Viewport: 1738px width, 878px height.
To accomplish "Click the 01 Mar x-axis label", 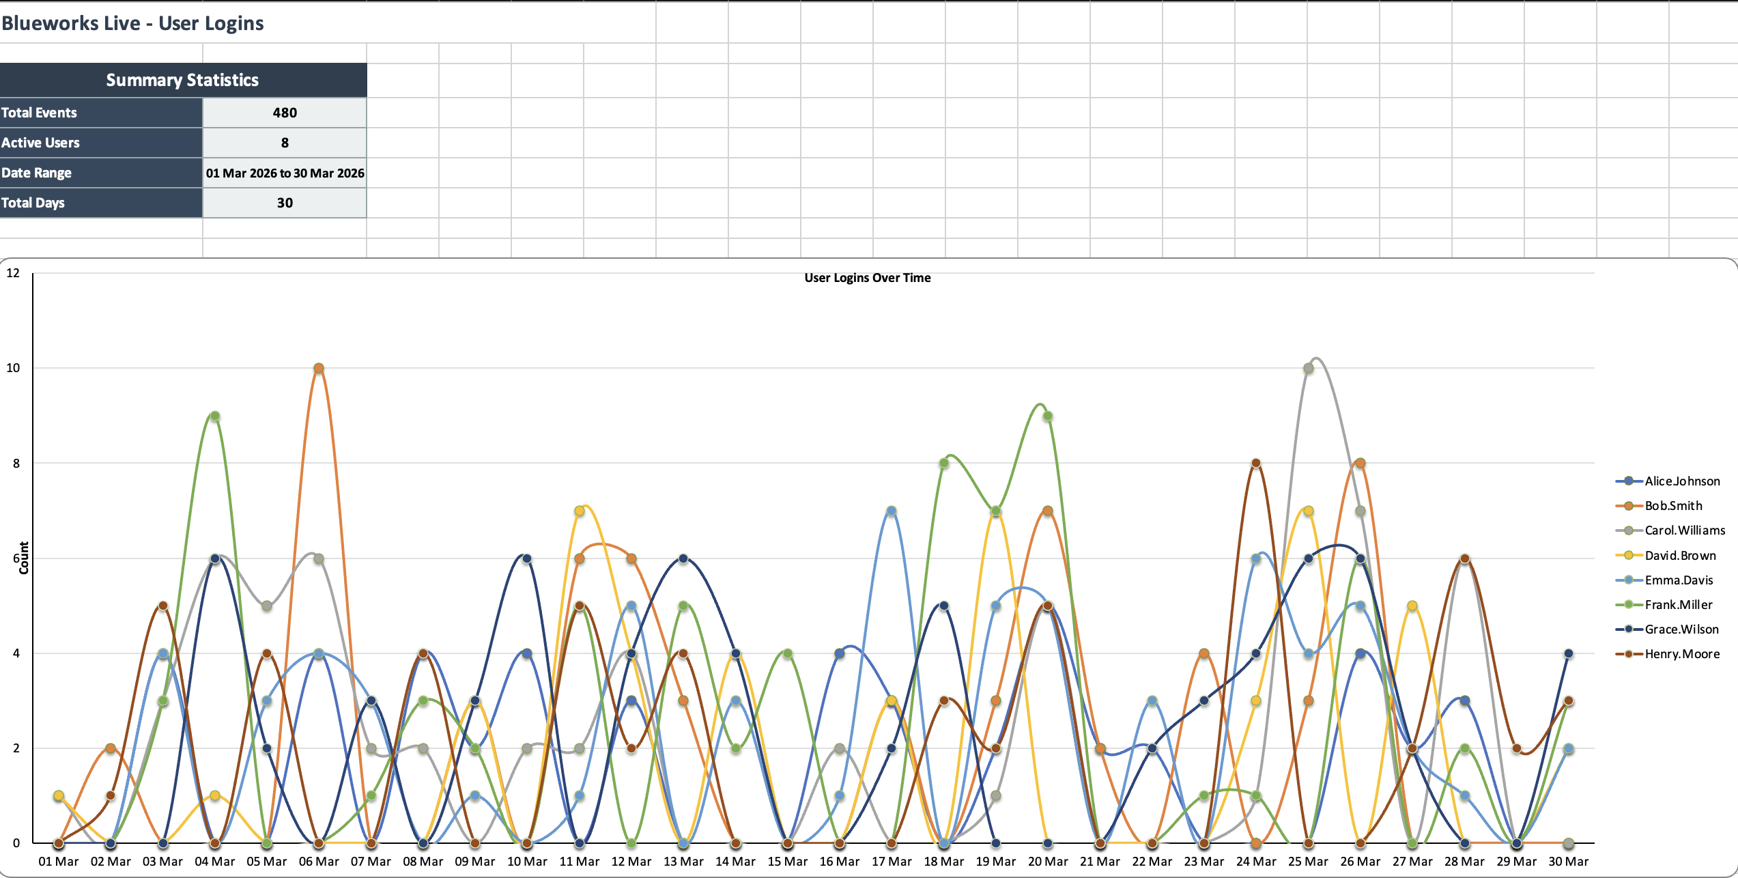I will coord(59,862).
